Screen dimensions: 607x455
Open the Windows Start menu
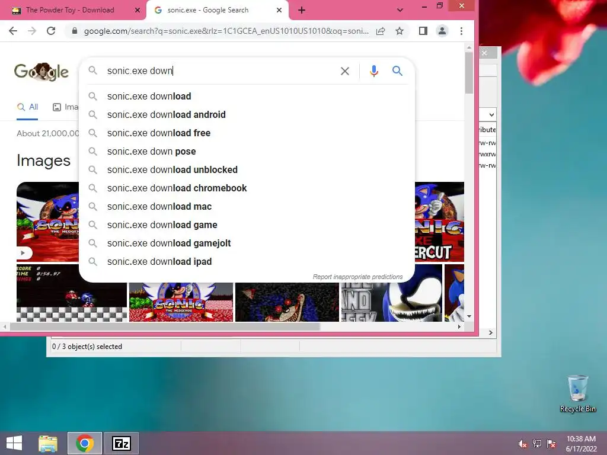(14, 443)
